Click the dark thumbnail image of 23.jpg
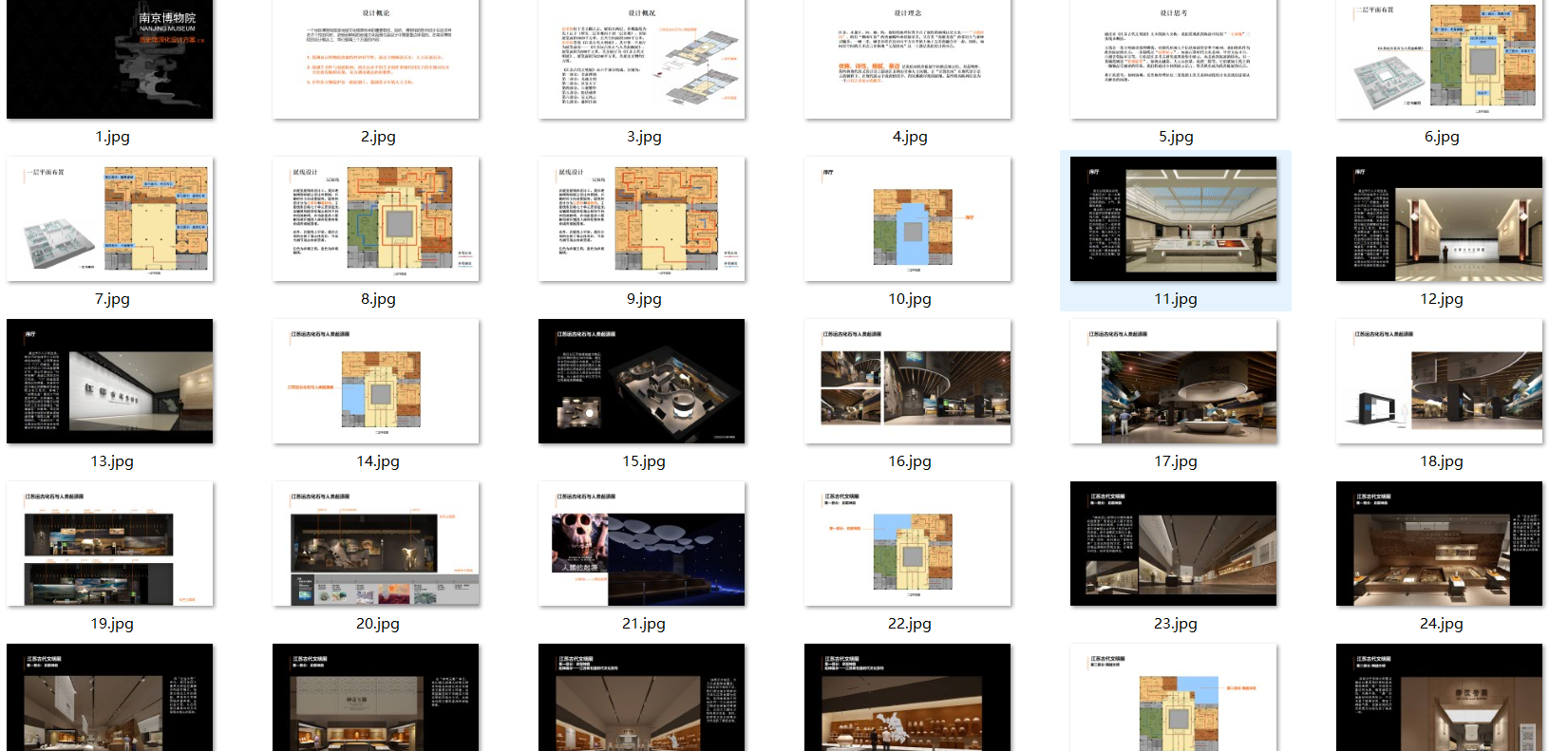Viewport: 1568px width, 751px height. (1174, 544)
